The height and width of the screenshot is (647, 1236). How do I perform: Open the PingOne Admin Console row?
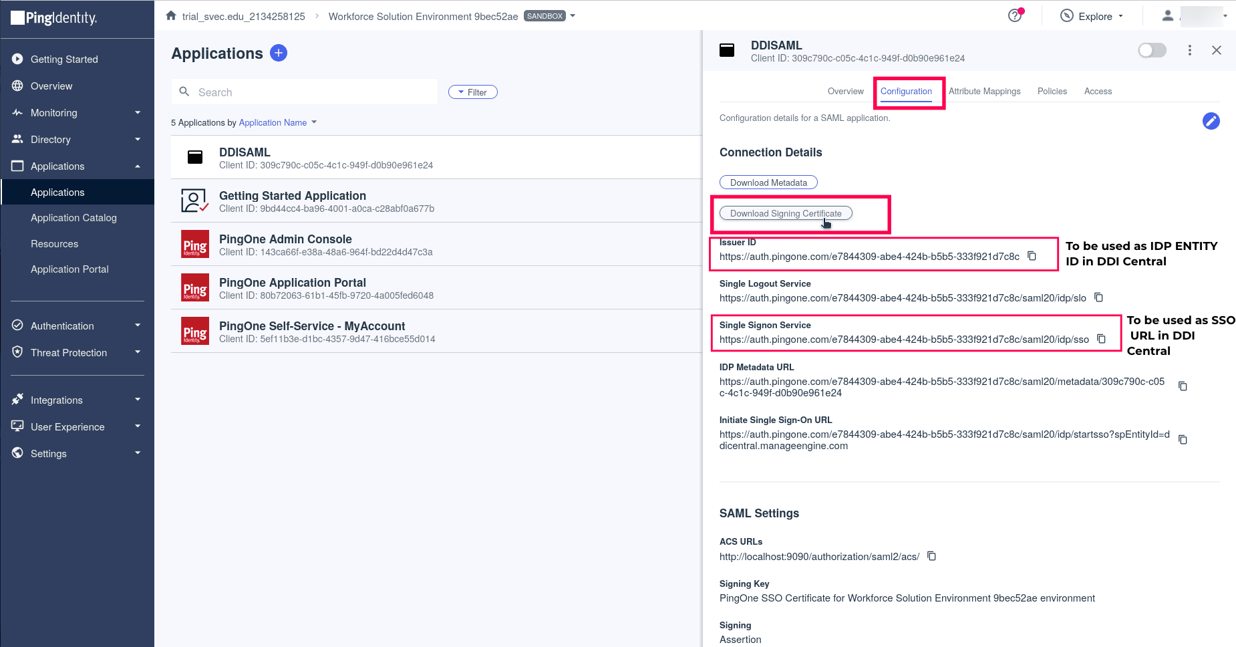click(x=436, y=244)
